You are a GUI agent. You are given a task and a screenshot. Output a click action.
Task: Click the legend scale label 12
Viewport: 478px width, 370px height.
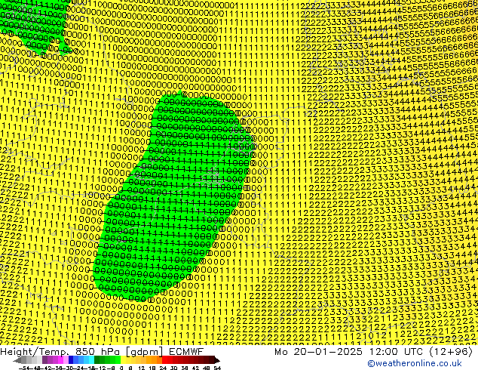click(x=141, y=368)
